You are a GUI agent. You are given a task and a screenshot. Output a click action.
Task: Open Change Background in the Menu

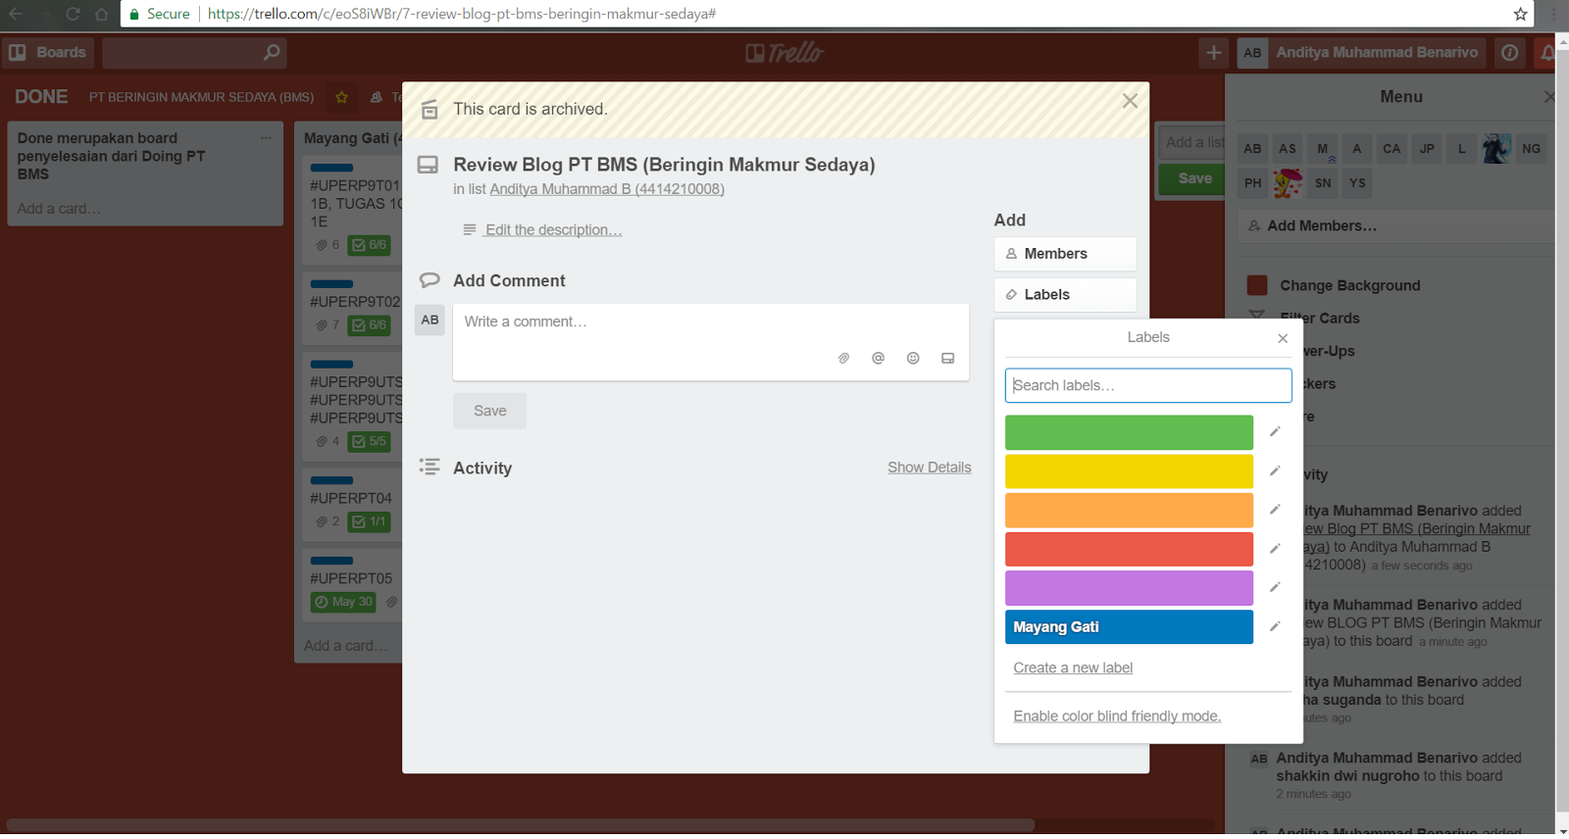tap(1349, 286)
